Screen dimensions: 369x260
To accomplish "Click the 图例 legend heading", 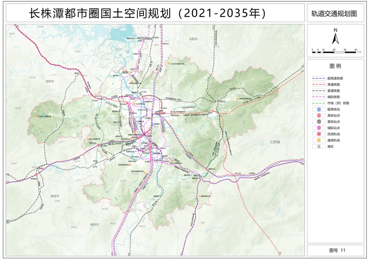I will [335, 66].
